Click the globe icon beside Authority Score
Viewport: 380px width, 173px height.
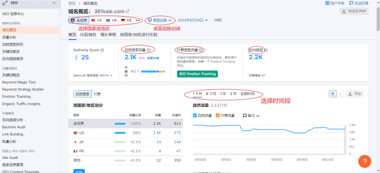[x=102, y=50]
